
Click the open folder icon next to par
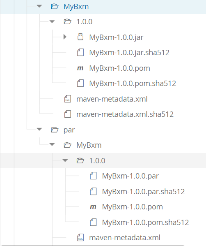pyautogui.click(x=55, y=130)
